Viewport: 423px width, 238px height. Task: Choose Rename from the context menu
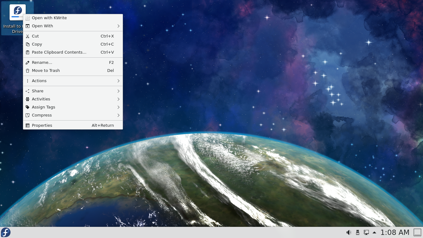(x=73, y=63)
